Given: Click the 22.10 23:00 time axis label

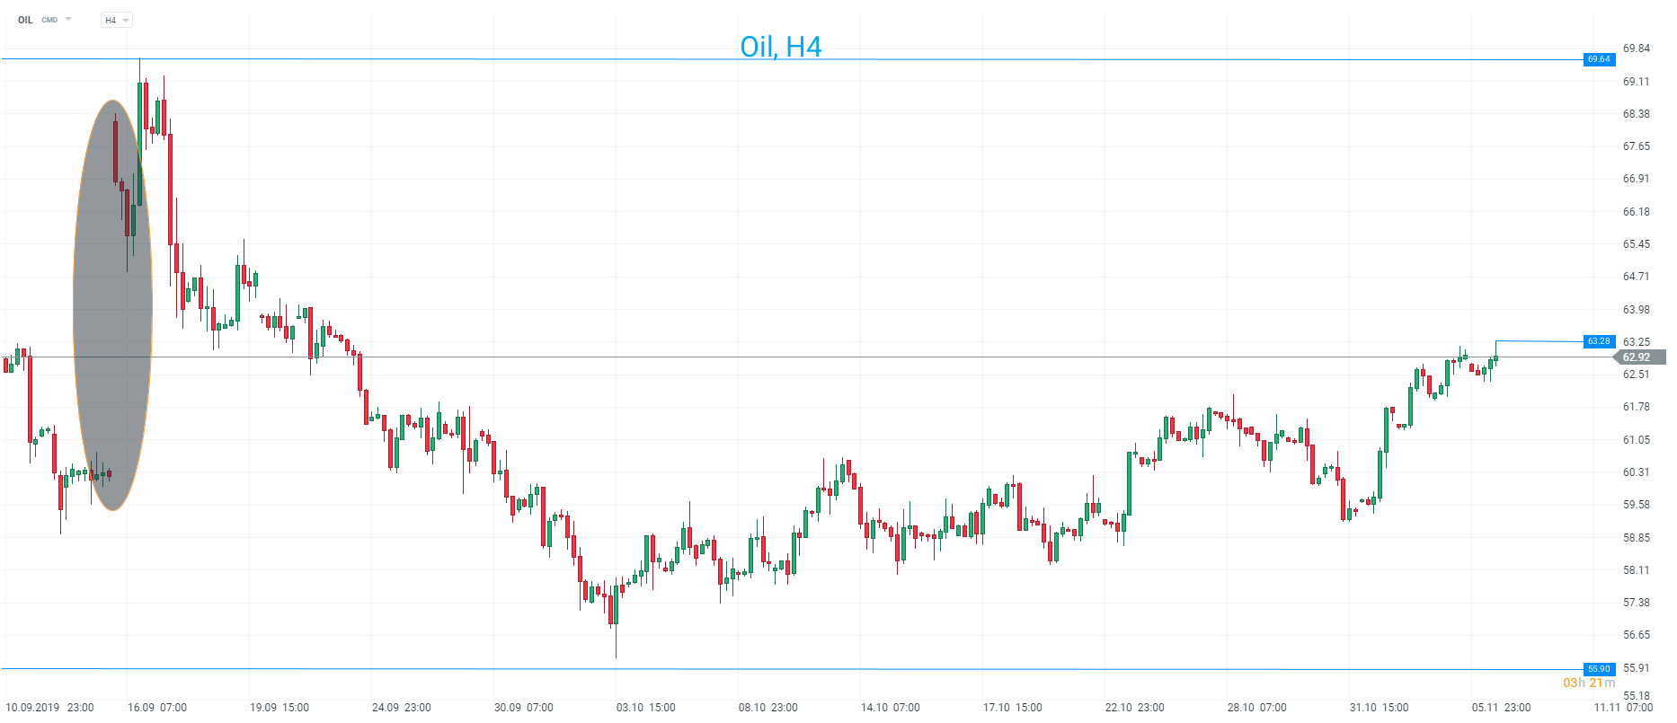Looking at the screenshot, I should 1134,708.
